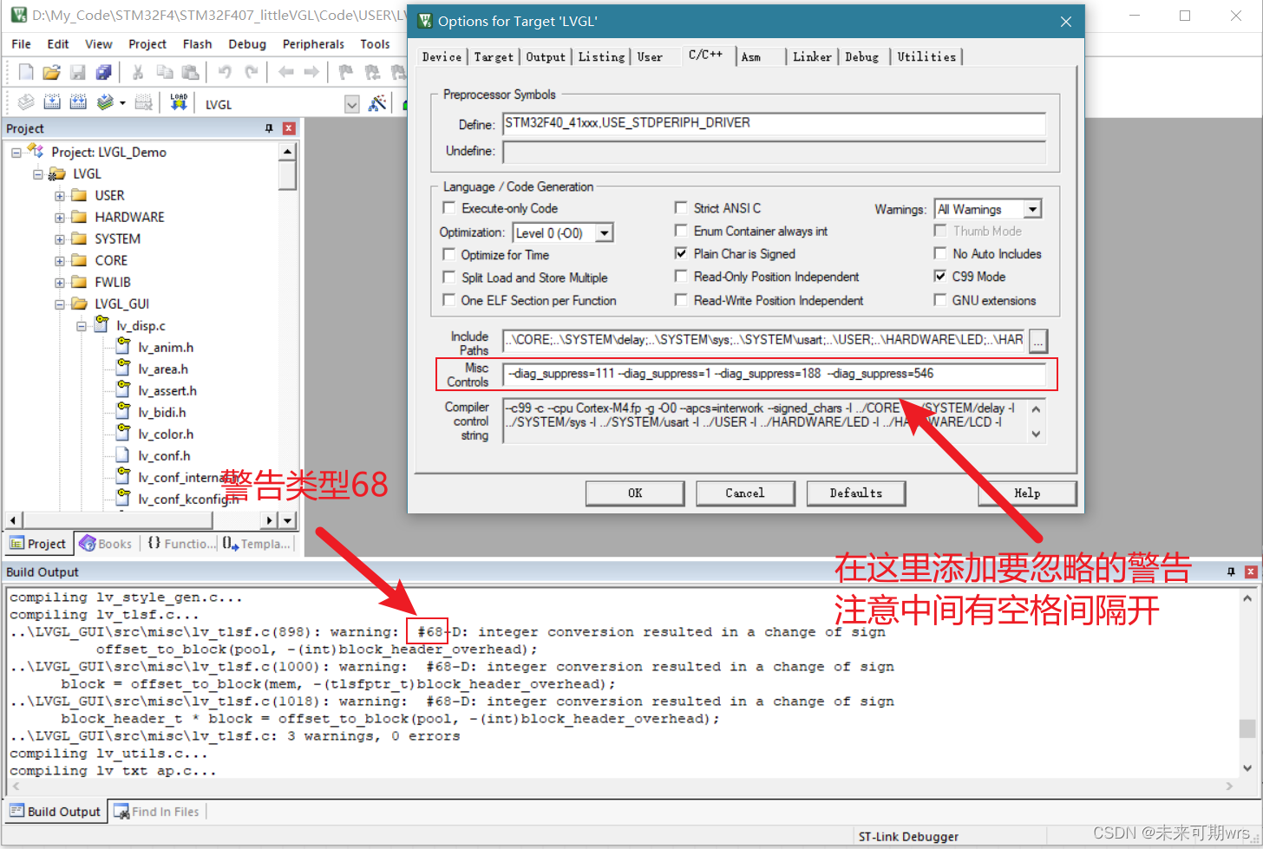Click the Build target toolbar icon
Screen dimensions: 1263x849
point(52,103)
